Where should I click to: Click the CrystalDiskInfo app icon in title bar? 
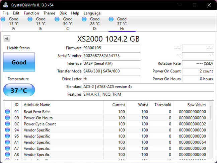click(5, 5)
